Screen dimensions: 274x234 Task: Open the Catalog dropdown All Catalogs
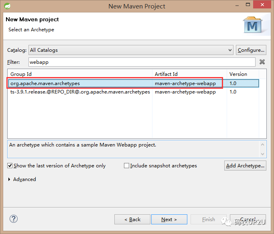(x=131, y=50)
